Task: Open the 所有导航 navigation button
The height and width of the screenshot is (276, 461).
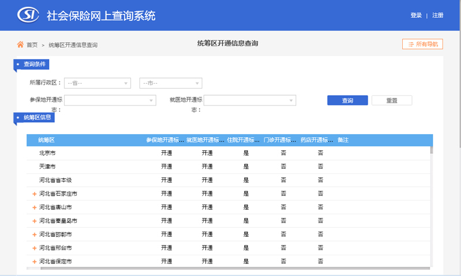Action: click(422, 44)
